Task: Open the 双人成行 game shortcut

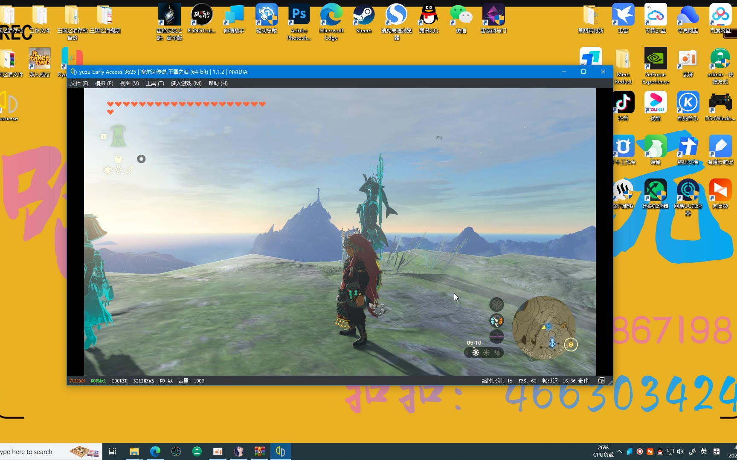Action: [40, 62]
